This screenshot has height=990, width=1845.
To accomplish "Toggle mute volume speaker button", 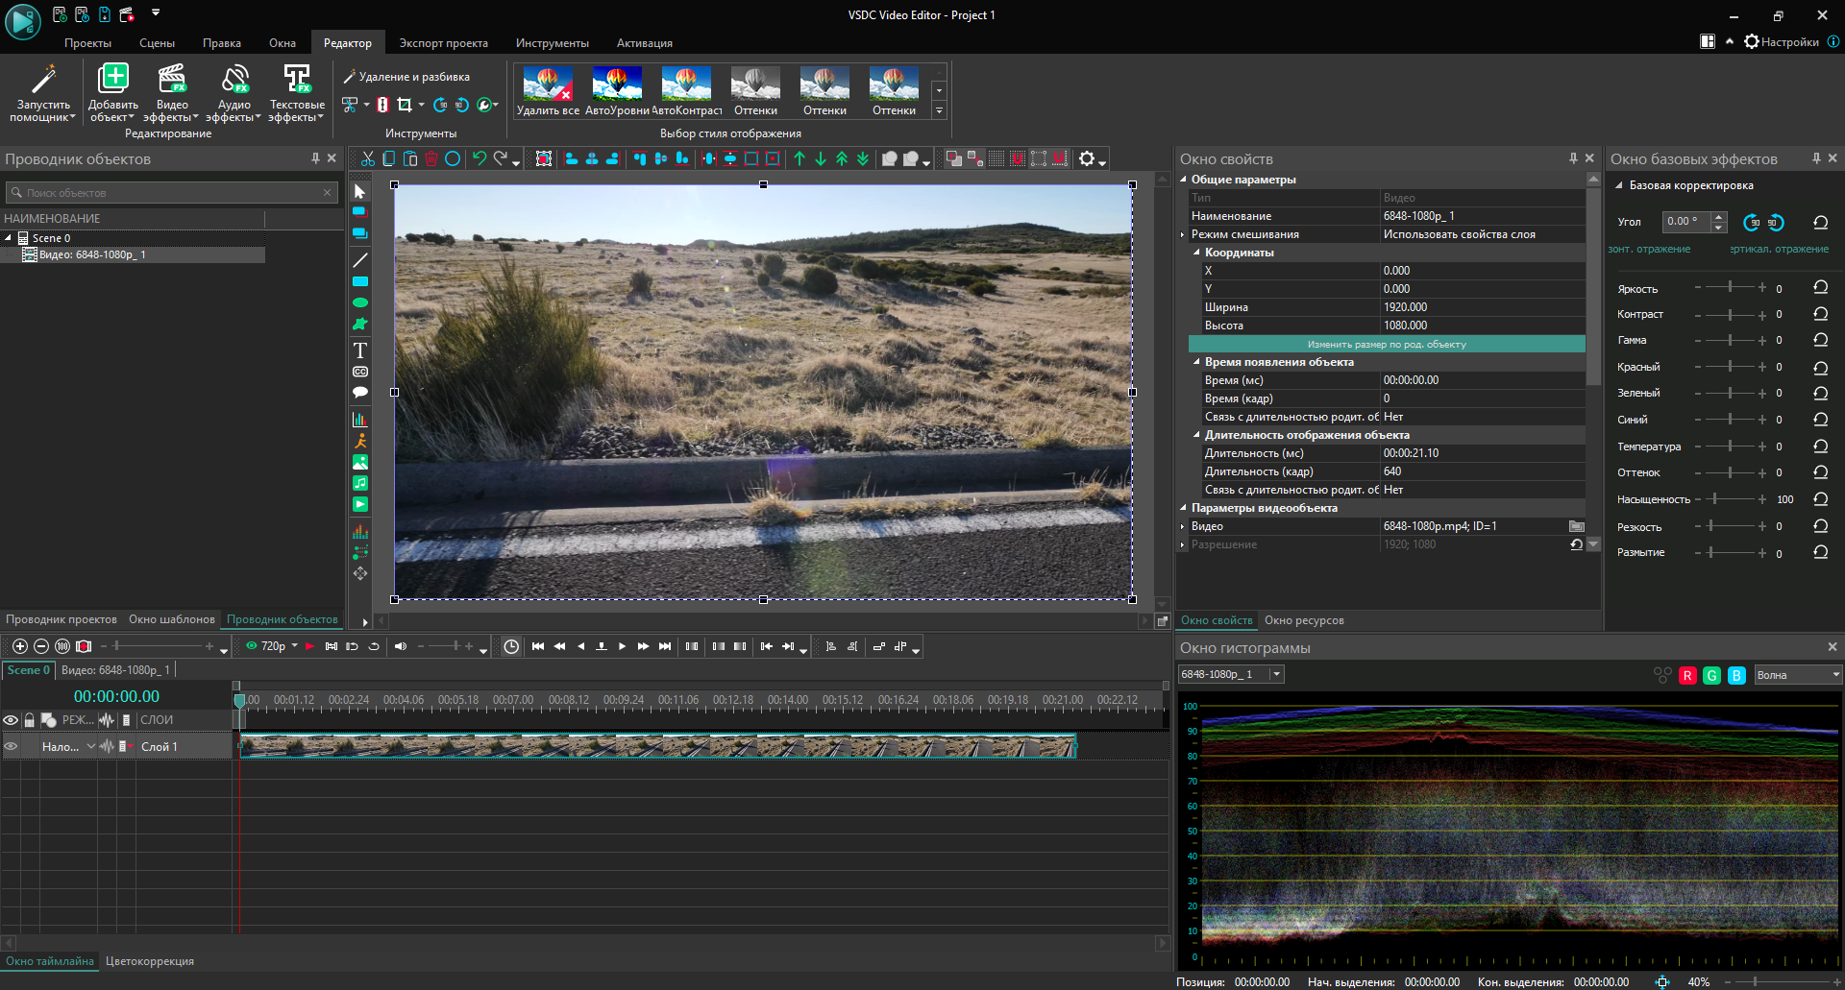I will (x=401, y=646).
